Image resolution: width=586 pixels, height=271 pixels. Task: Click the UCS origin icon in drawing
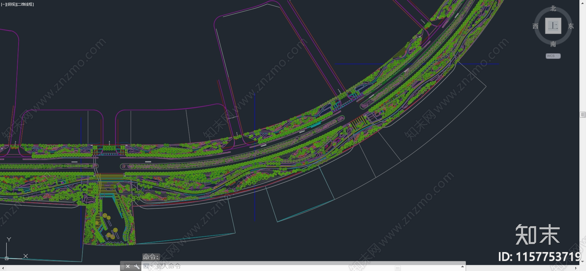[7, 258]
